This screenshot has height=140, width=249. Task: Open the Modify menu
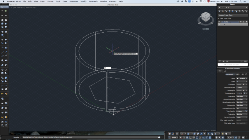click(83, 2)
